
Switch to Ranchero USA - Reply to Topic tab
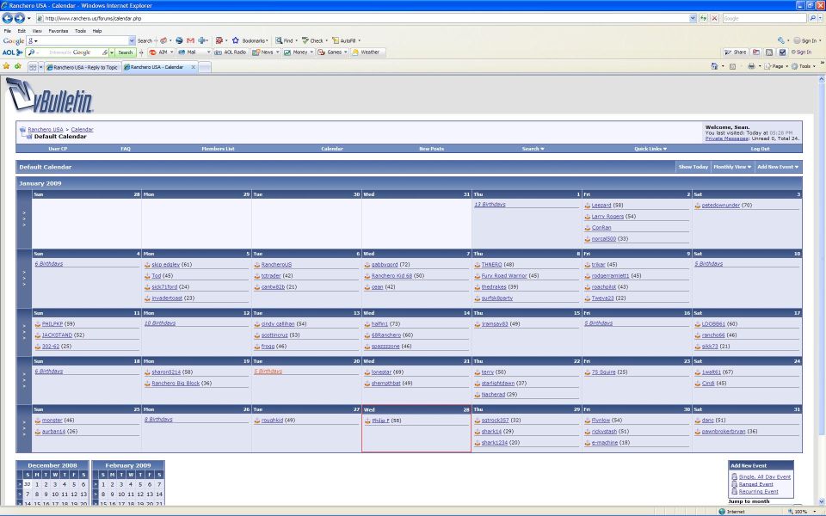[83, 67]
